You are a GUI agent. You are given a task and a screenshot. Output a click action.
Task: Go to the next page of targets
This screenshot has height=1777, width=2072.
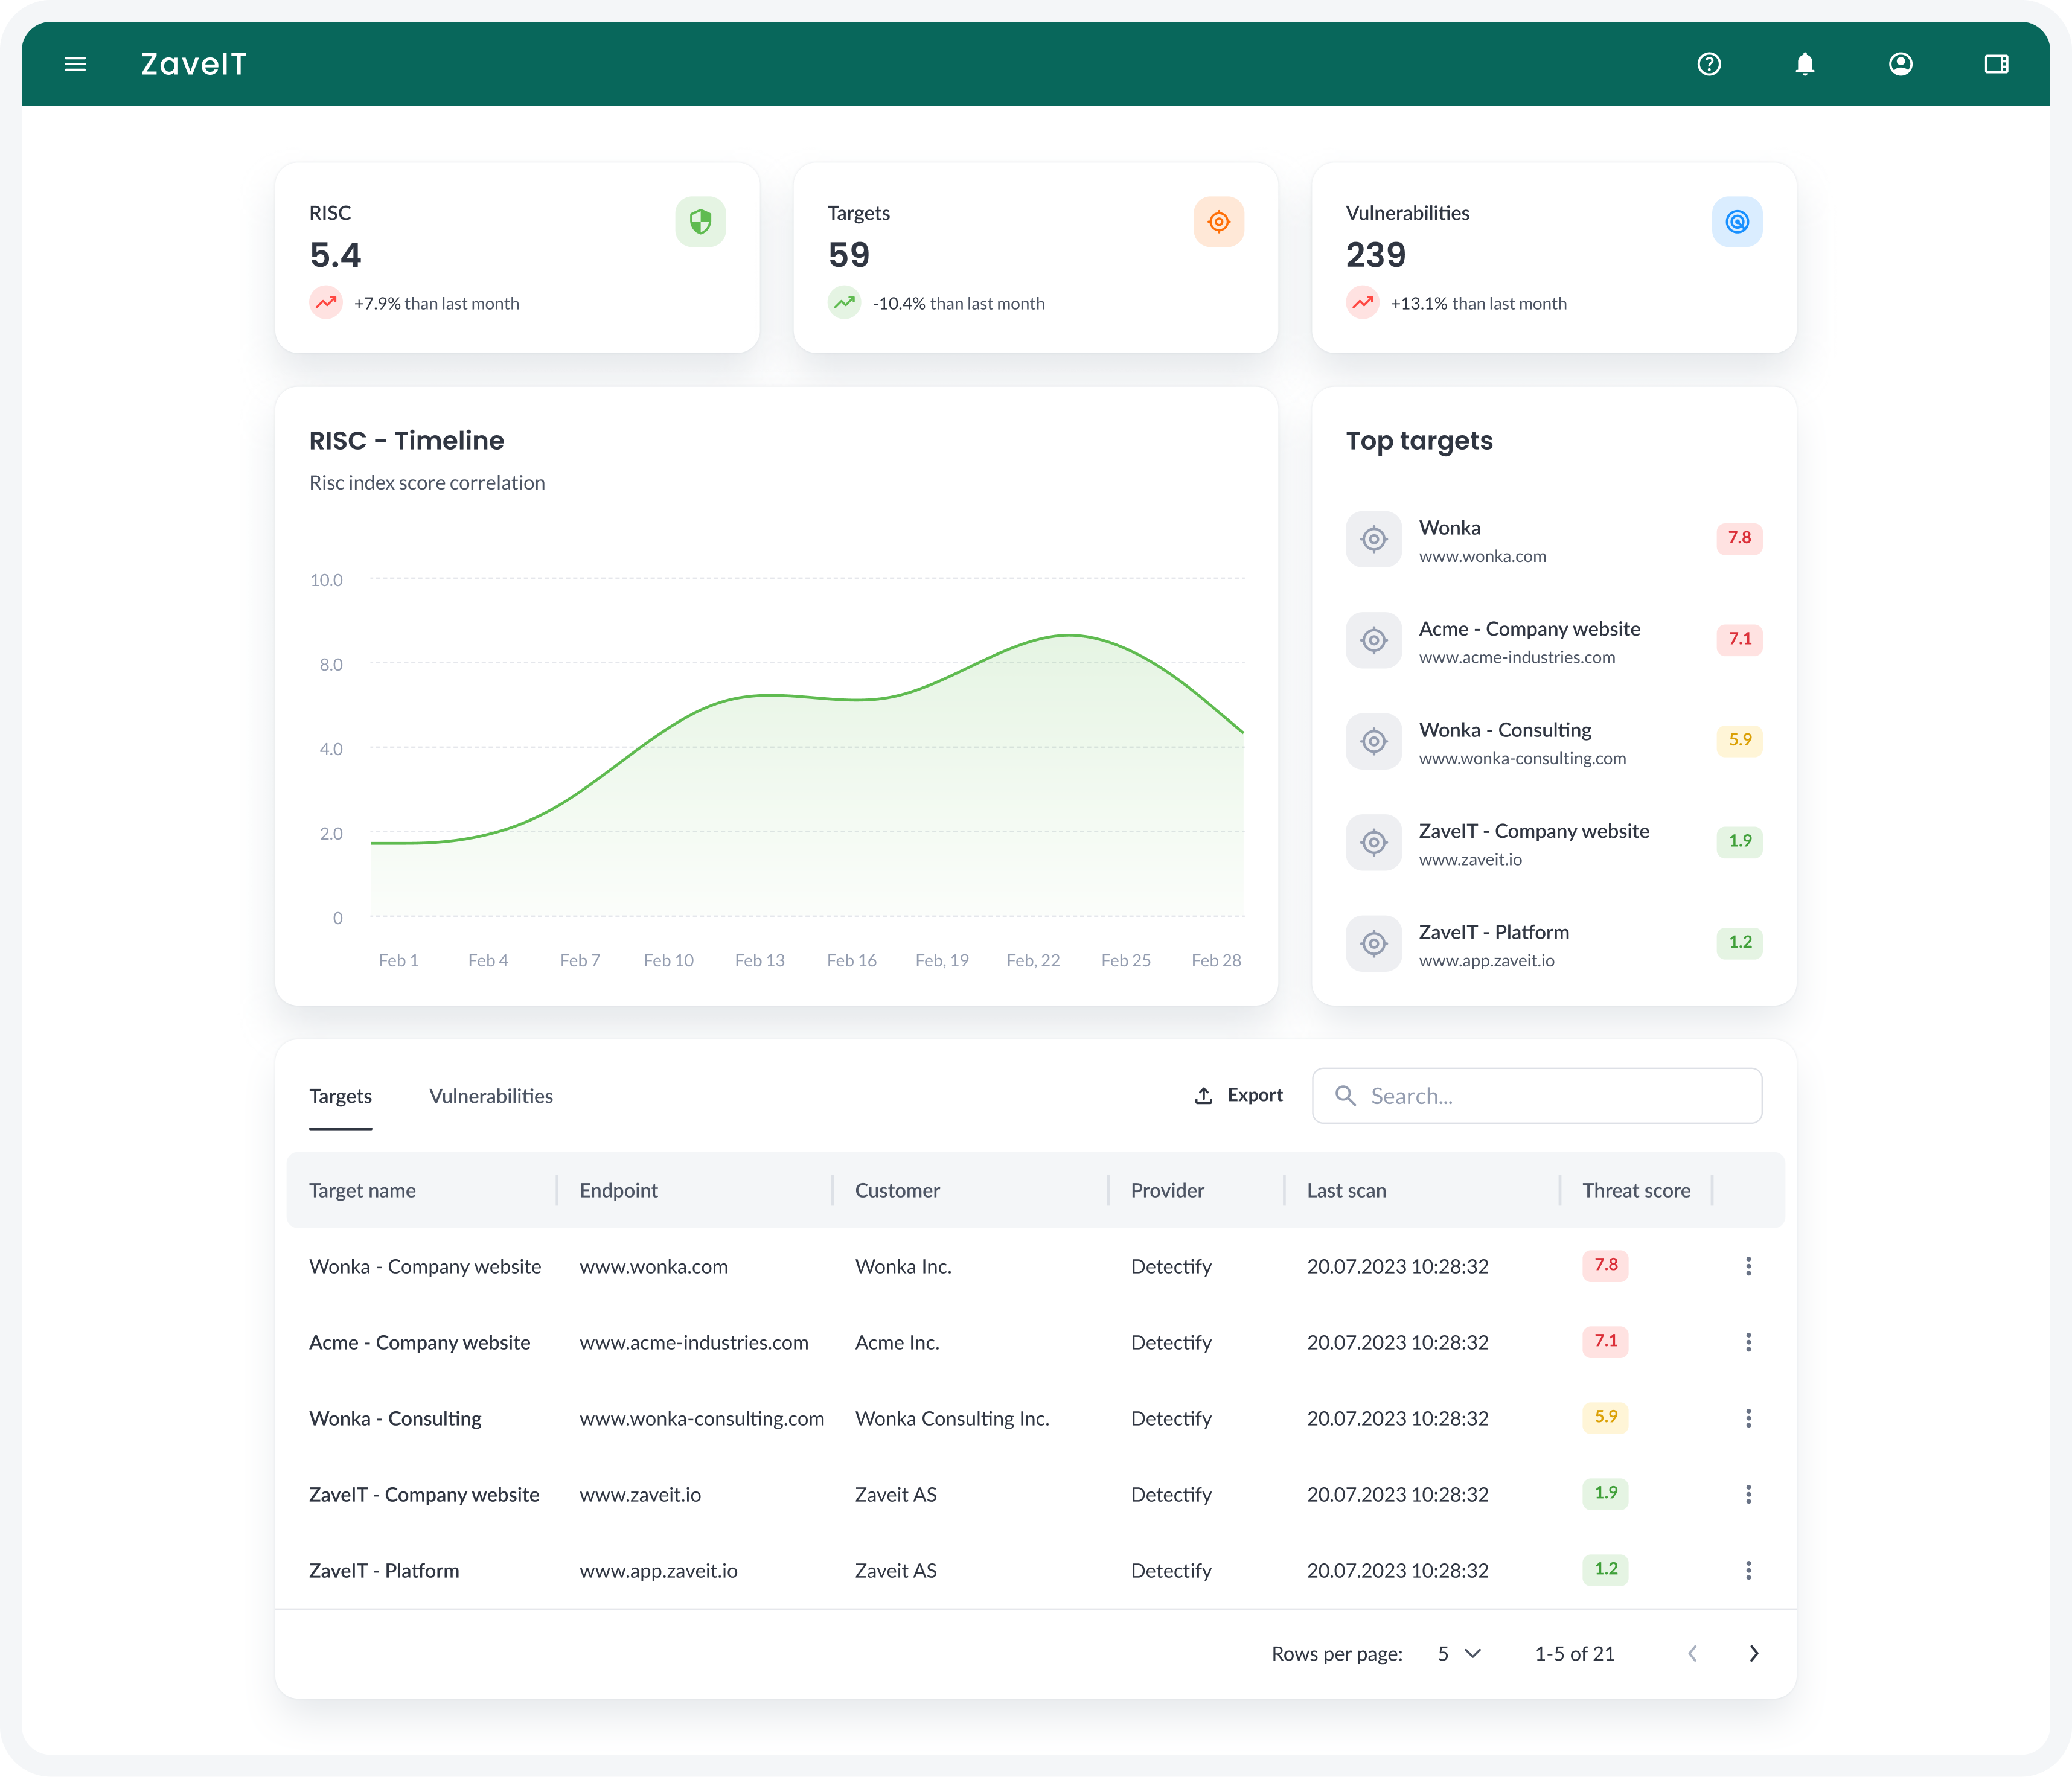[x=1753, y=1654]
